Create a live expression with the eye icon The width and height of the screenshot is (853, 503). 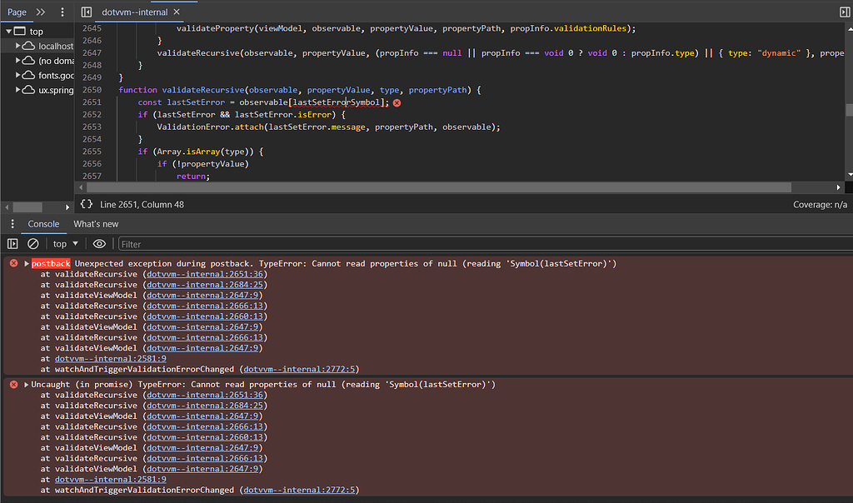point(99,243)
